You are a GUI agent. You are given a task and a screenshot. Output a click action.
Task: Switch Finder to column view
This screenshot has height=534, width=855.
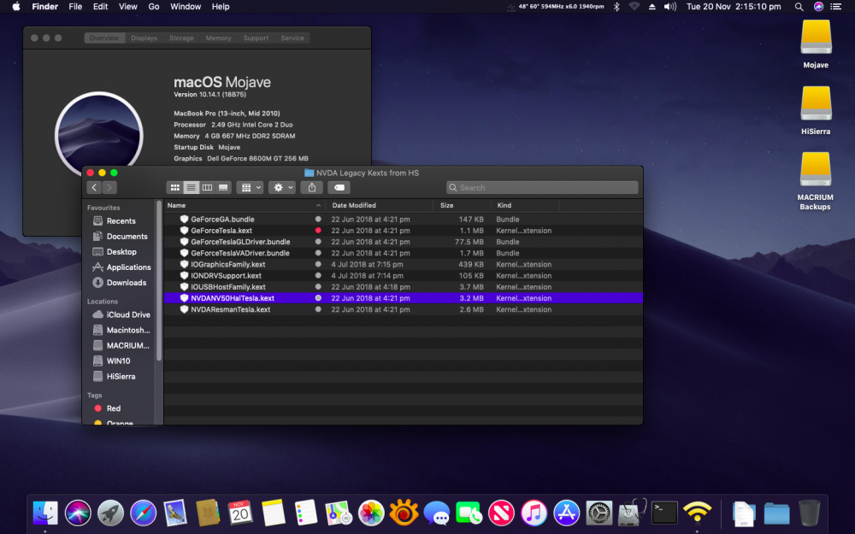coord(207,187)
